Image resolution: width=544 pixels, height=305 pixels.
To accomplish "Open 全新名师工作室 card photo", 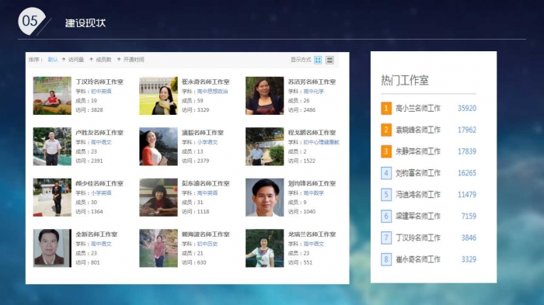I will point(52,248).
